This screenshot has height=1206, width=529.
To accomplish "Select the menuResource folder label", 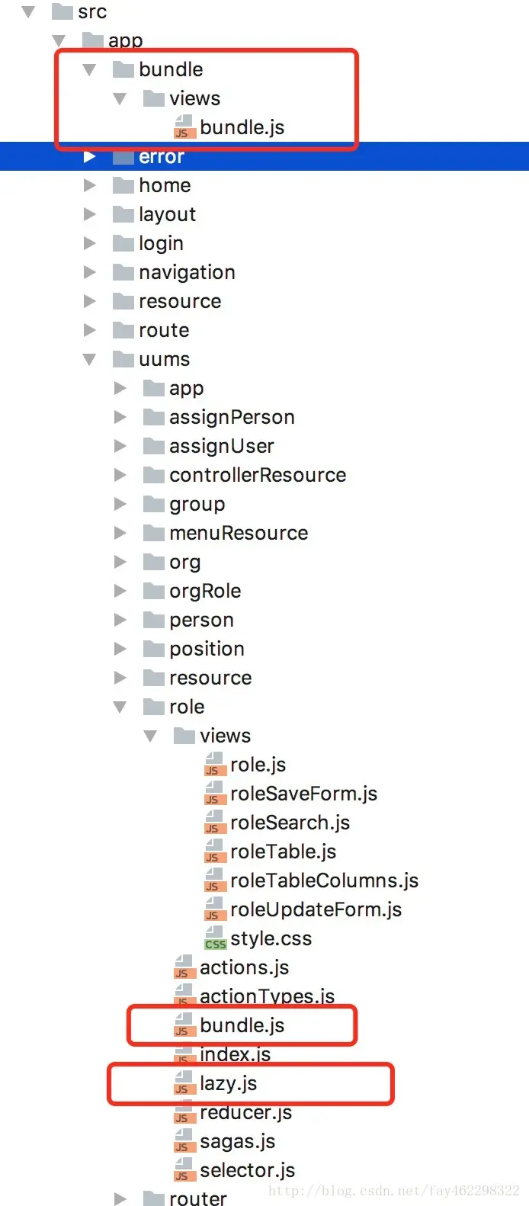I will pyautogui.click(x=239, y=533).
